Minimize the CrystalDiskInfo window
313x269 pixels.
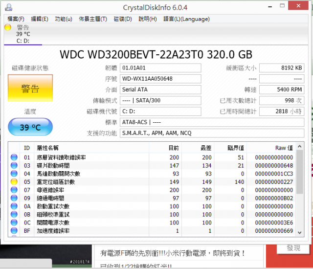point(270,6)
